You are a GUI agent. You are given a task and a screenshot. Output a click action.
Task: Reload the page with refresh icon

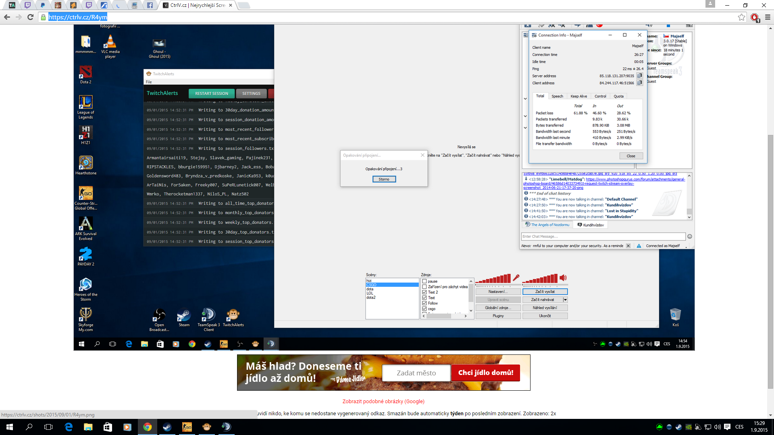pos(30,17)
